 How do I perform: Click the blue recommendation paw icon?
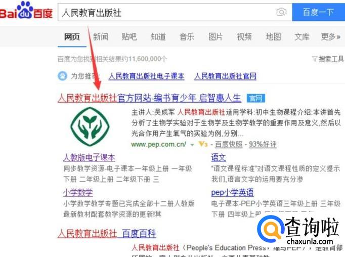point(62,76)
